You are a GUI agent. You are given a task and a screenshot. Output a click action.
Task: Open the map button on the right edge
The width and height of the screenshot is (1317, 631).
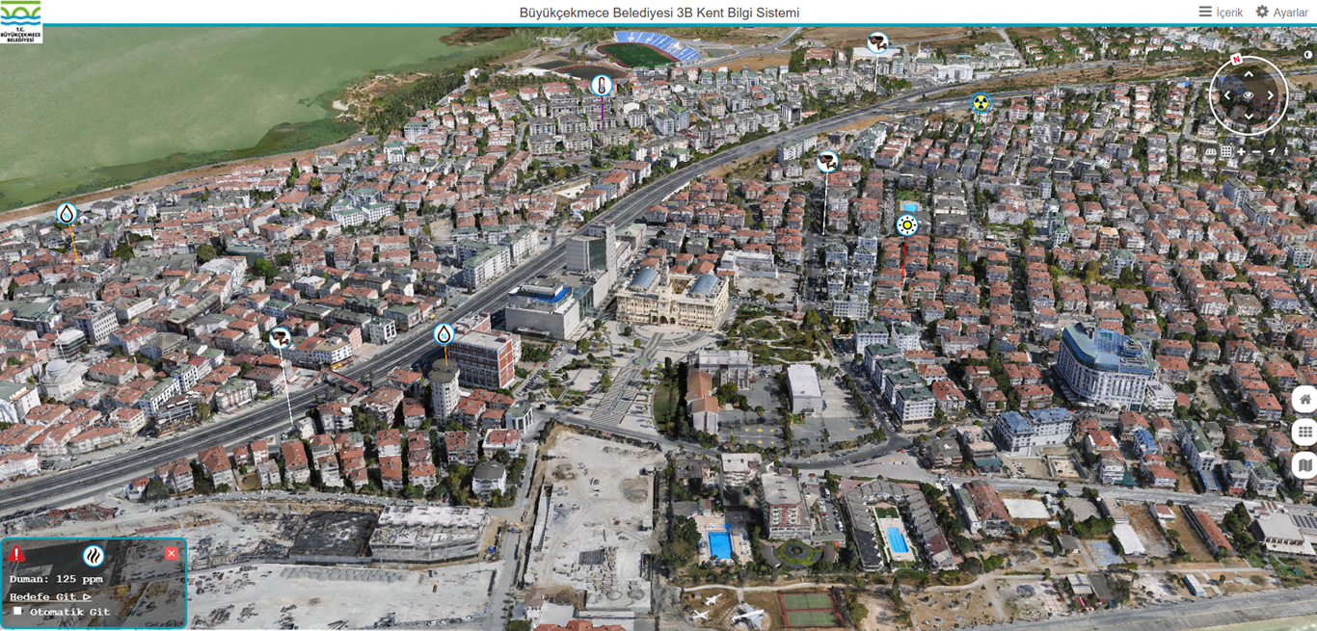point(1305,465)
